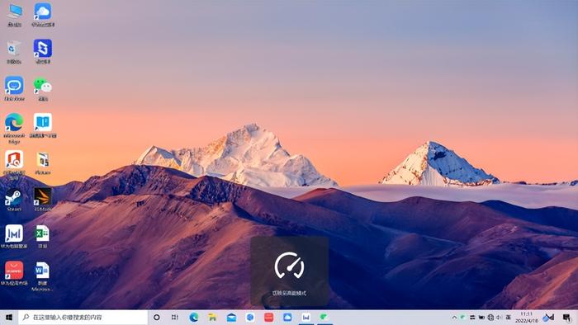The height and width of the screenshot is (325, 578).
Task: Open the red Huawei AppGallery desktop shortcut
Action: coord(14,273)
